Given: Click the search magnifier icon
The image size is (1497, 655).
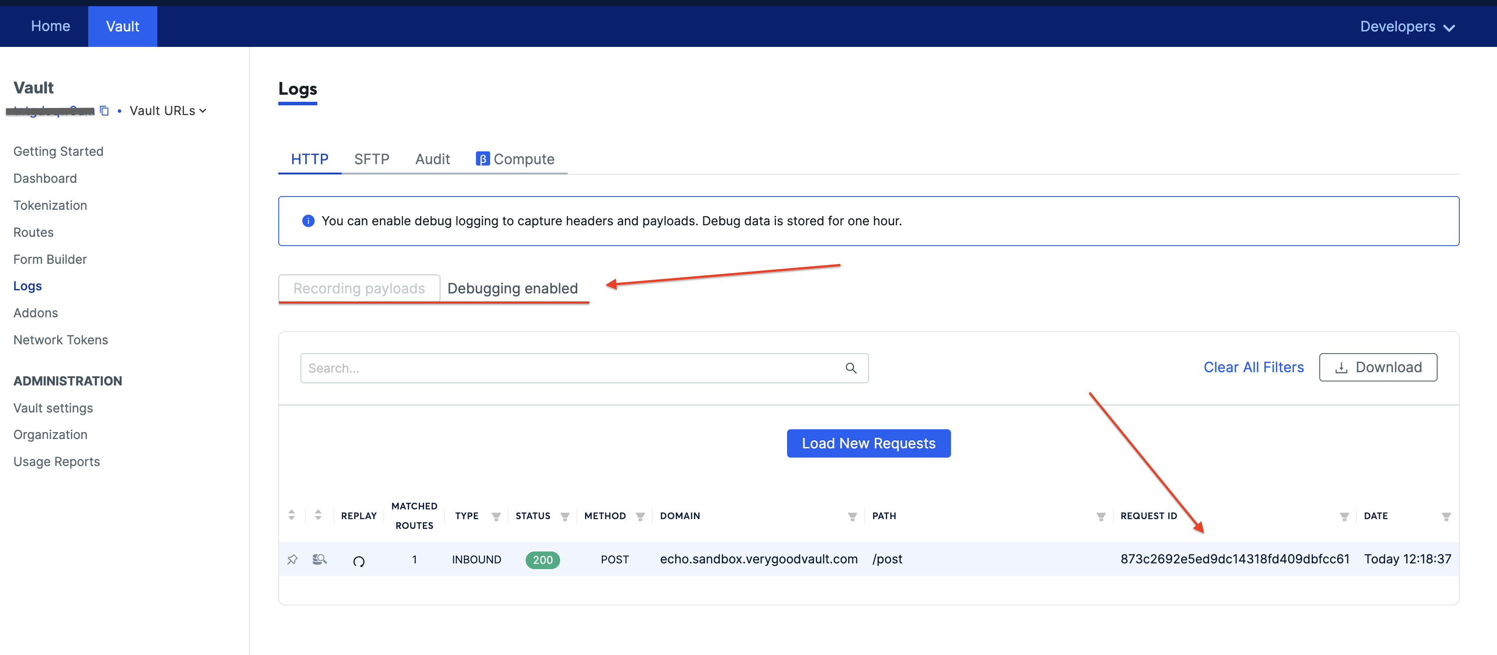Looking at the screenshot, I should click(x=851, y=368).
